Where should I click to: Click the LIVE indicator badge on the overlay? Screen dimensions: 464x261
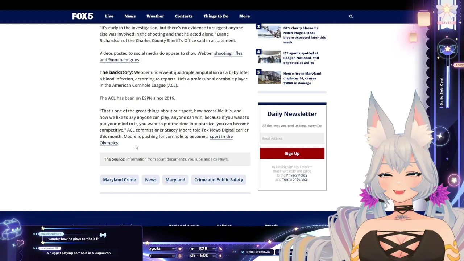tap(447, 22)
